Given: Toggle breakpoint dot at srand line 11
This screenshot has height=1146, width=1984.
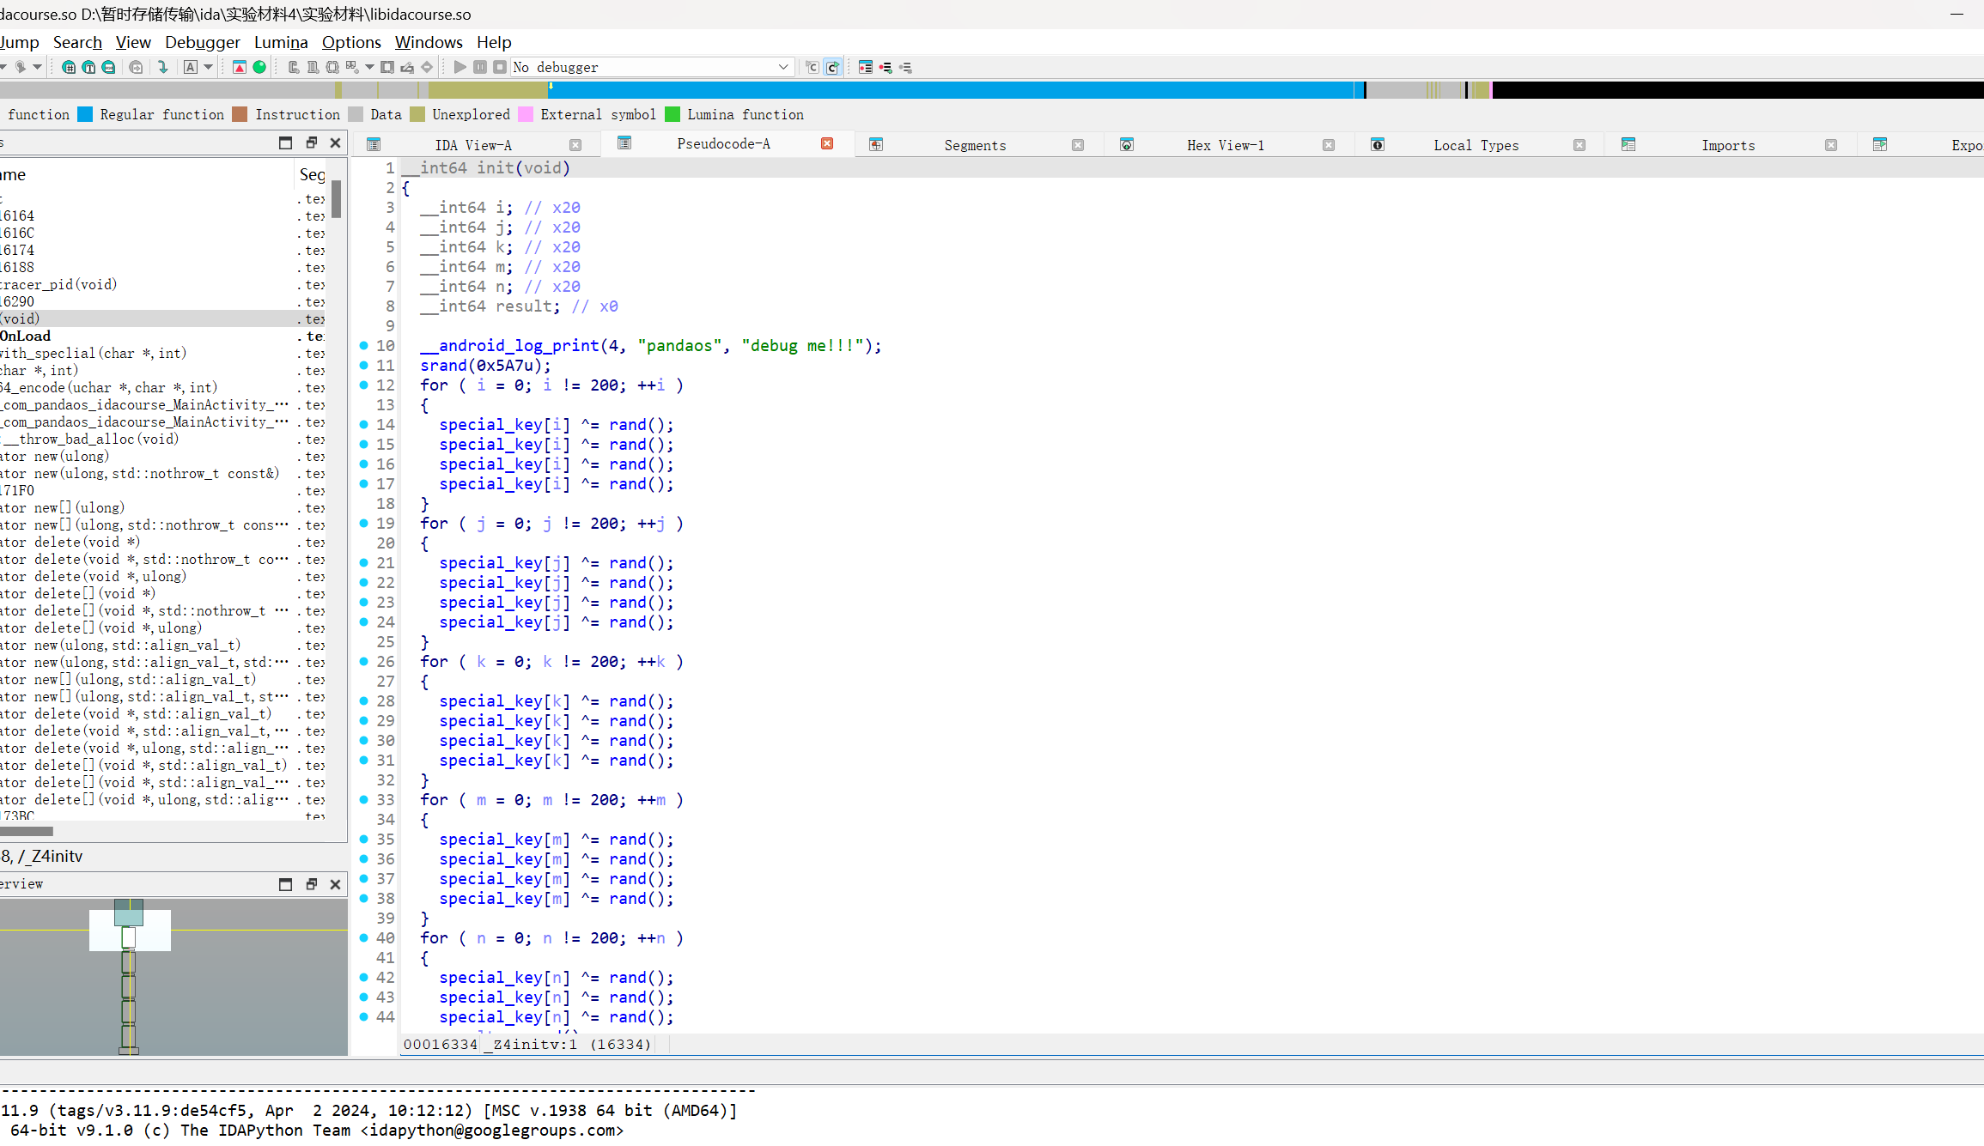Looking at the screenshot, I should pos(364,365).
